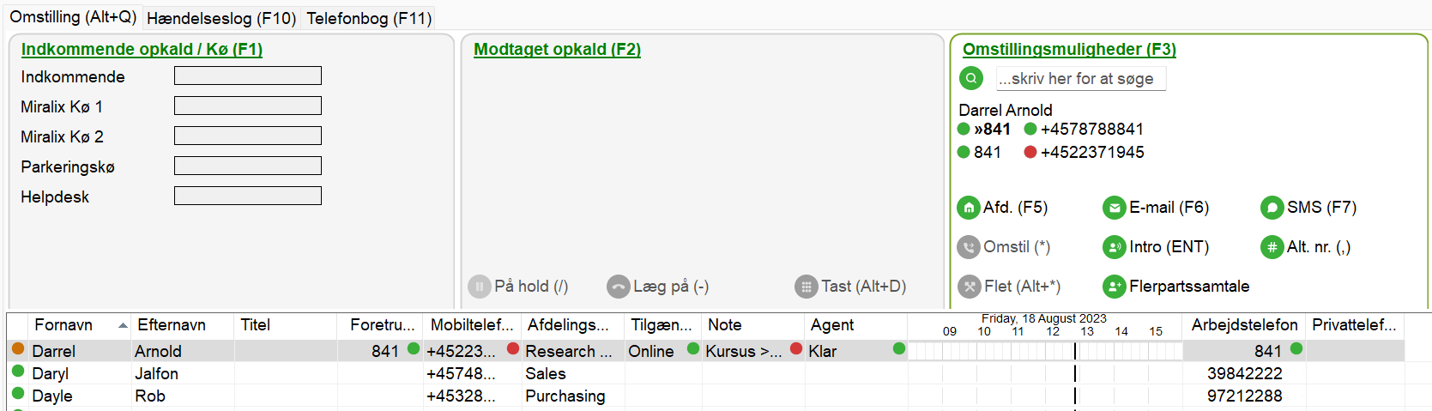1432x411 pixels.
Task: Open the Modtaget opkald (F2) heading link
Action: 557,50
